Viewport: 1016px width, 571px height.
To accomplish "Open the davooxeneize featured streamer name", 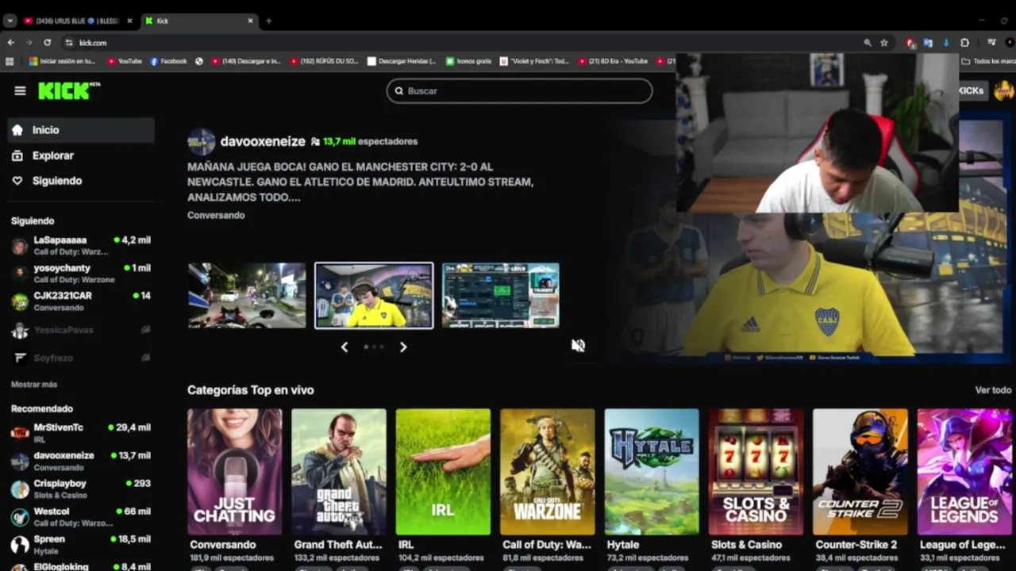I will (263, 141).
